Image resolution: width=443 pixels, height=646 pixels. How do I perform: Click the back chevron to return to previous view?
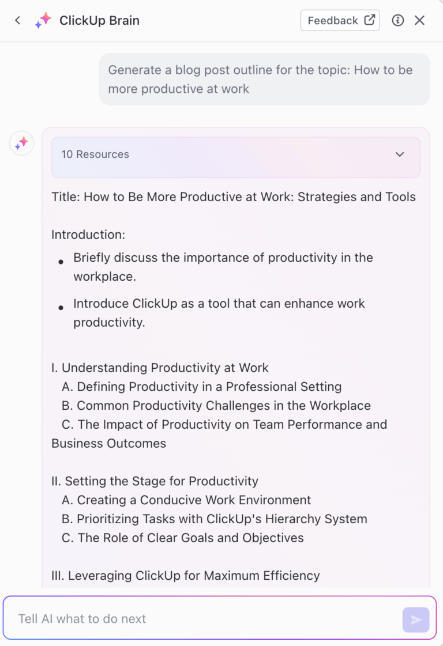[17, 20]
